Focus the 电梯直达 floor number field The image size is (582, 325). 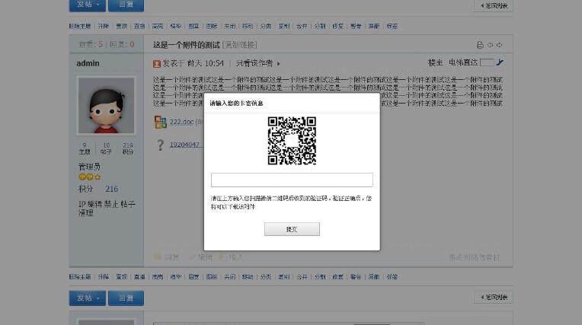[487, 62]
